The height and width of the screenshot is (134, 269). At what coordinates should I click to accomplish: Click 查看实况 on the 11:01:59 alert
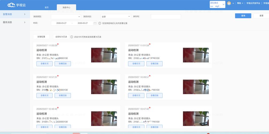click(136, 64)
